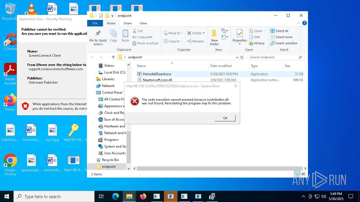Select Libraries in the navigation pane
The width and height of the screenshot is (360, 202).
pos(108,79)
